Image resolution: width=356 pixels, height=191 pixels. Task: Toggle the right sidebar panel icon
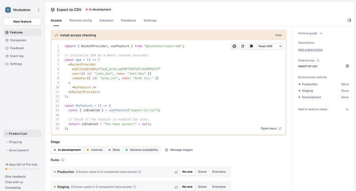point(349,20)
